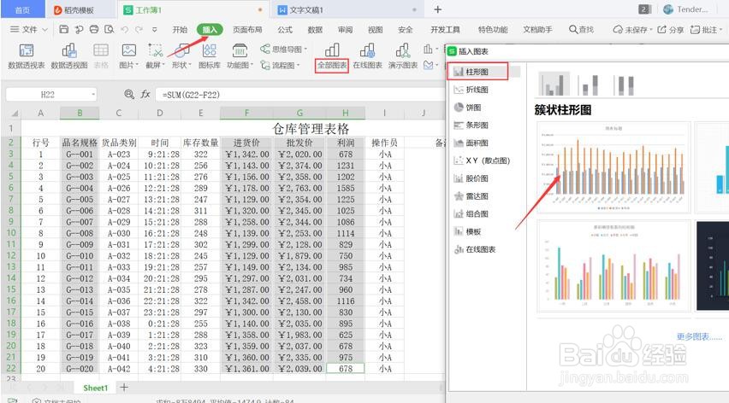Viewport: 729px width, 403px height.
Task: Pick the colorful clustered column template preview
Action: coord(613,266)
